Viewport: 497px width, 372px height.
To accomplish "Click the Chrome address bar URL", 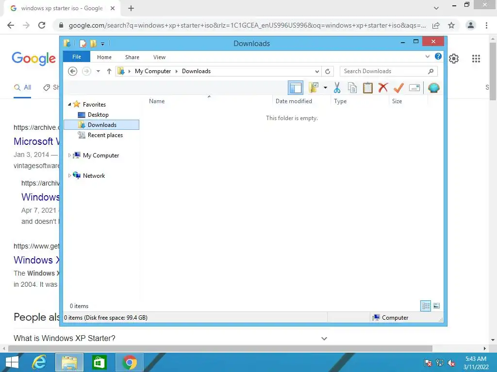I will [247, 25].
